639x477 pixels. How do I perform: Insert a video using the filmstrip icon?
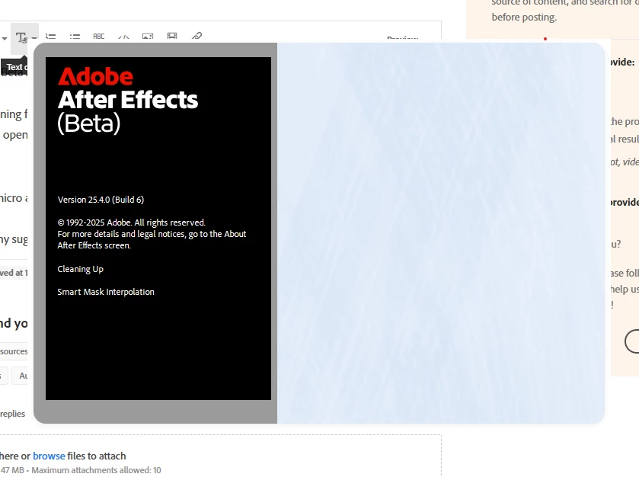pyautogui.click(x=172, y=36)
